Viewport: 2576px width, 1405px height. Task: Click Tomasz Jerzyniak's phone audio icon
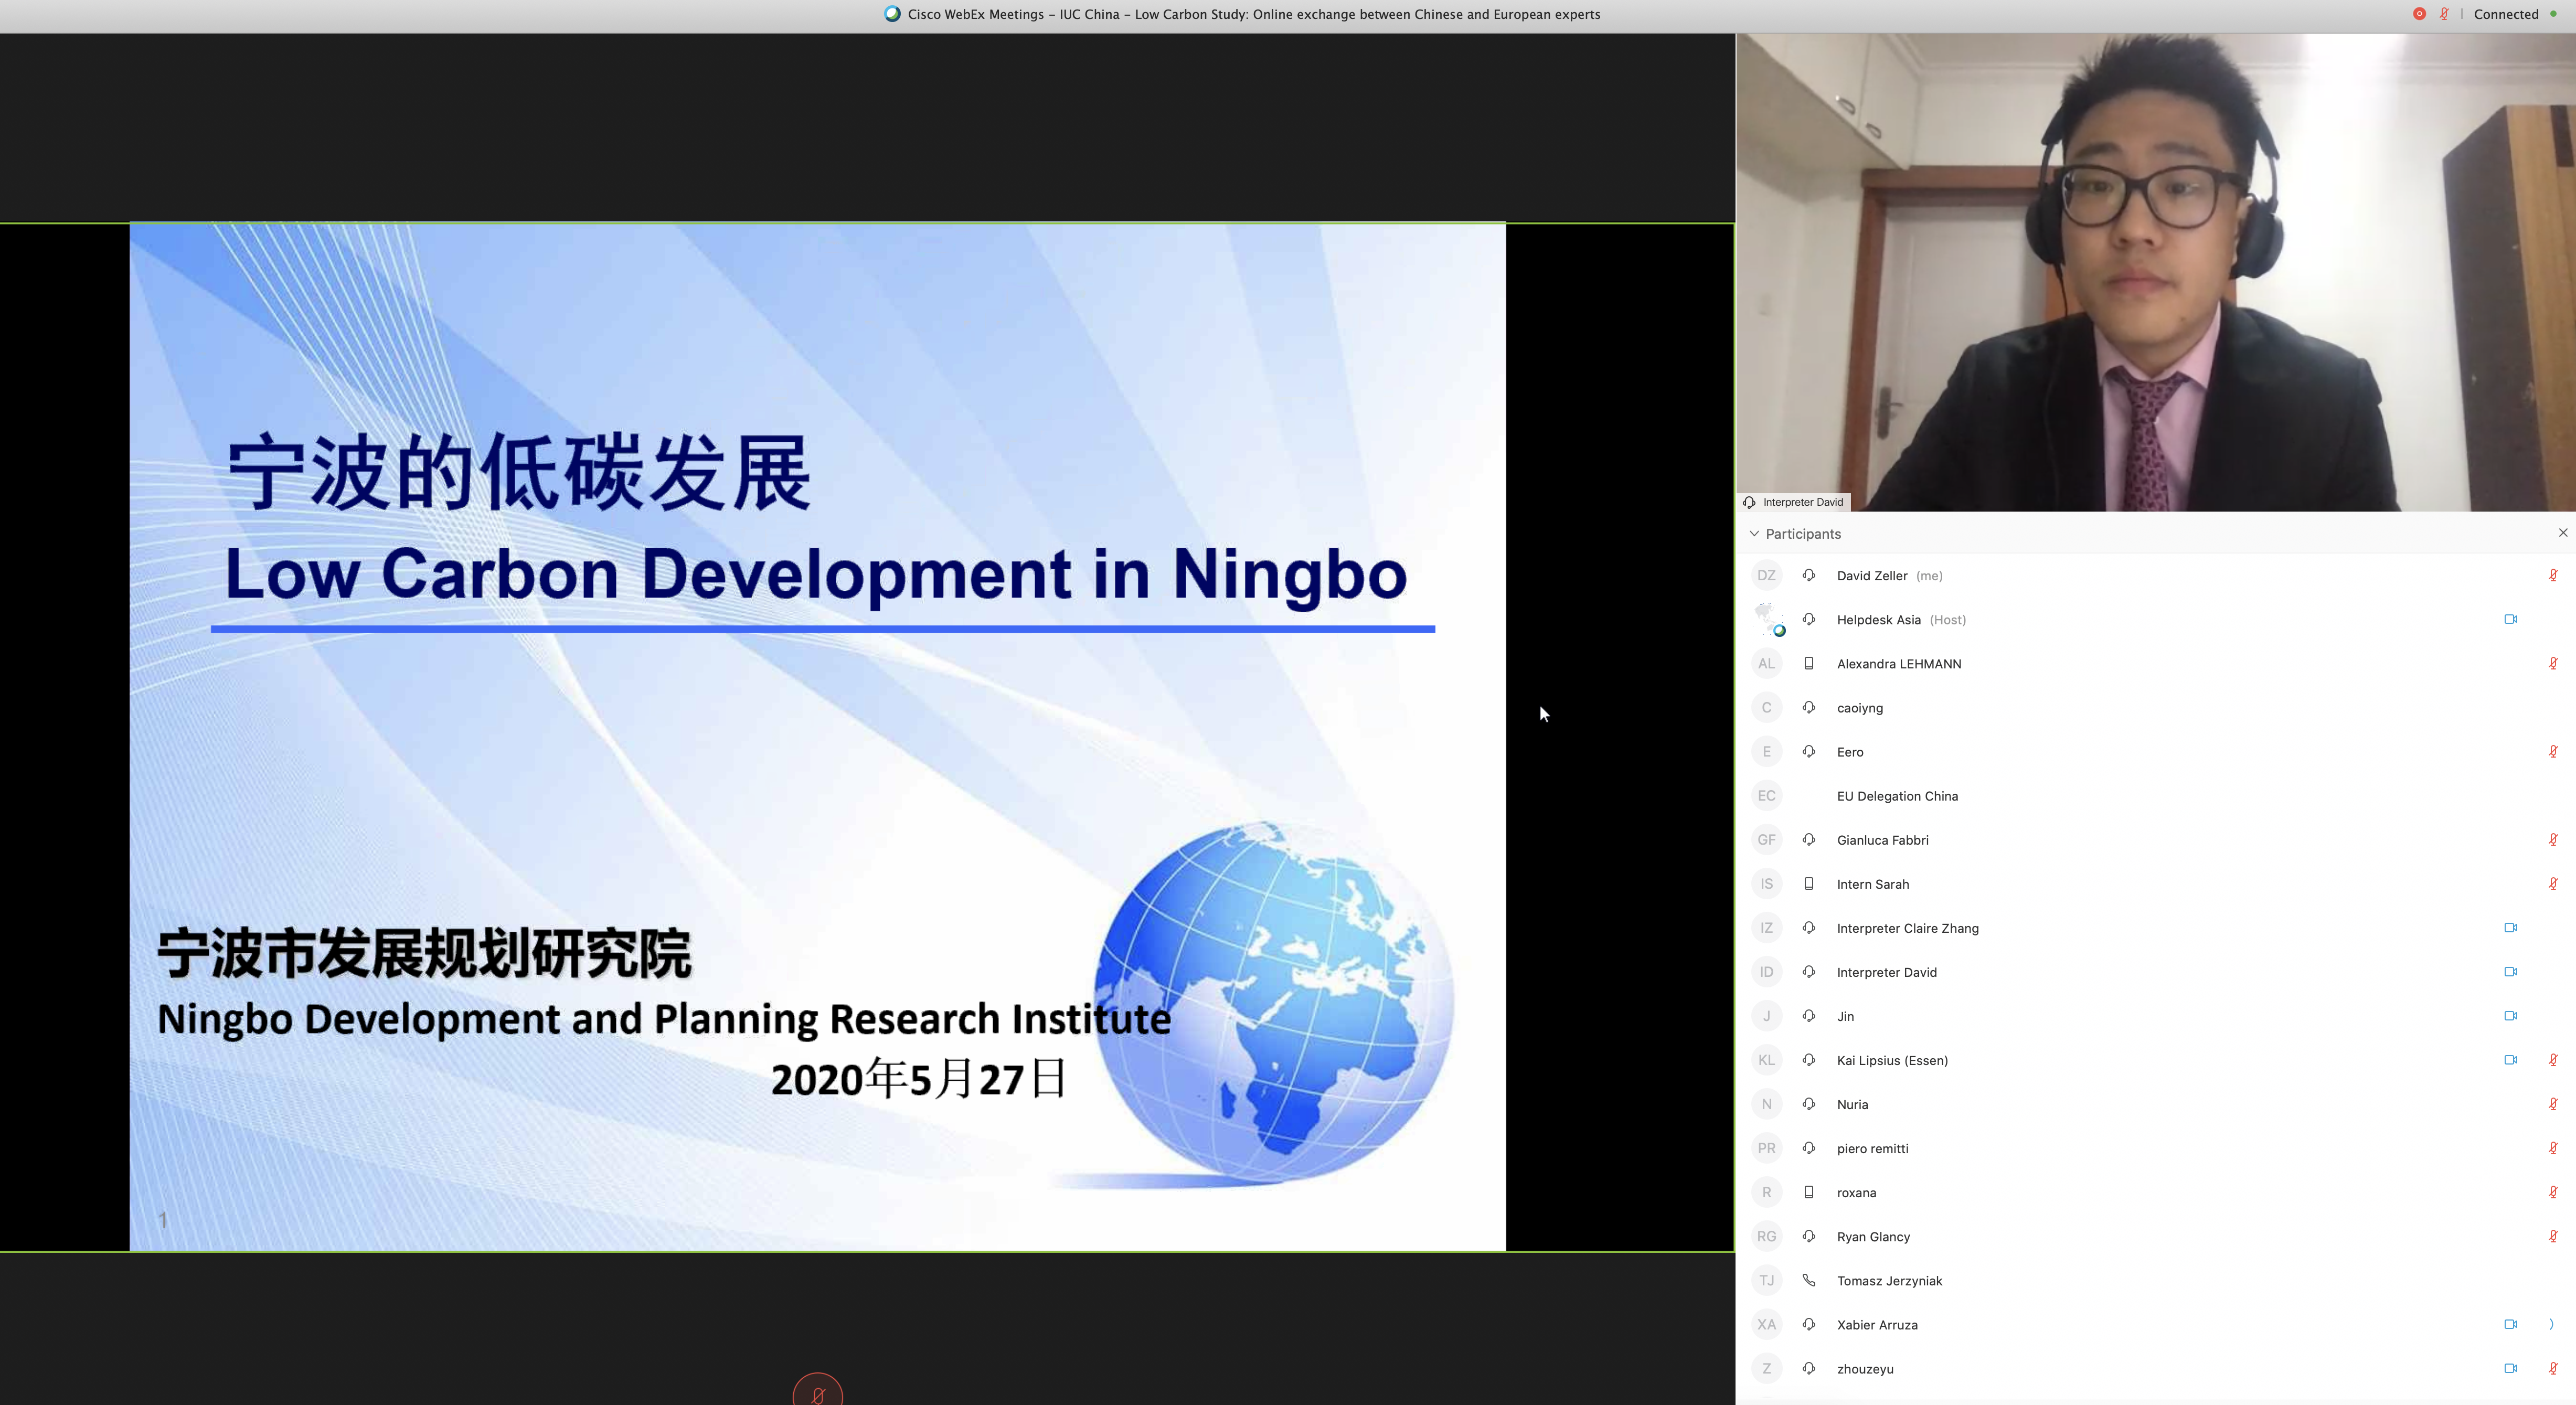click(x=1808, y=1280)
